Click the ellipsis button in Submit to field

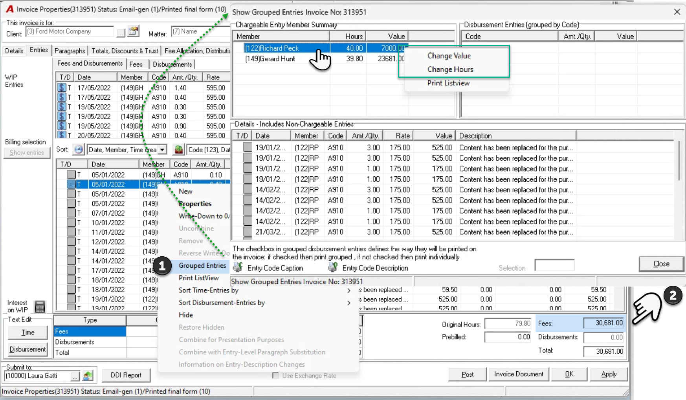[x=75, y=376]
